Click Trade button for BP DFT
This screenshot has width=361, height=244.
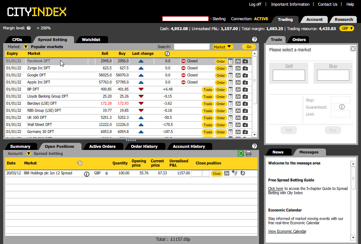click(x=208, y=90)
